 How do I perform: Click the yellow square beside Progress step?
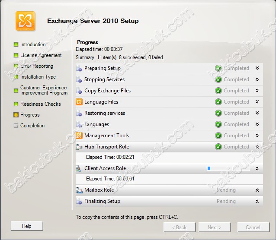click(16, 115)
